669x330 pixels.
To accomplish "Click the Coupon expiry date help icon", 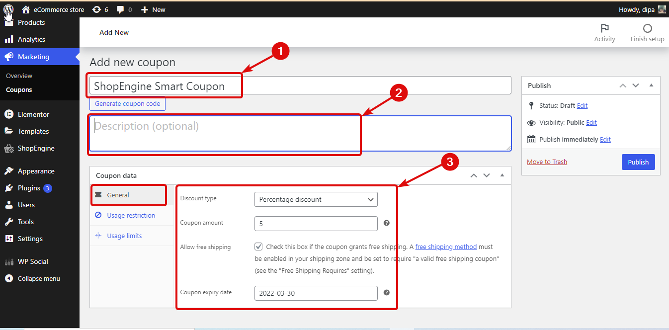I will [x=387, y=293].
